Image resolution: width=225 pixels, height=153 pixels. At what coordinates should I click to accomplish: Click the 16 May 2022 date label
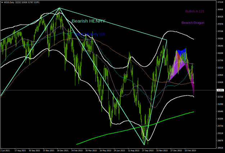tap(105, 150)
